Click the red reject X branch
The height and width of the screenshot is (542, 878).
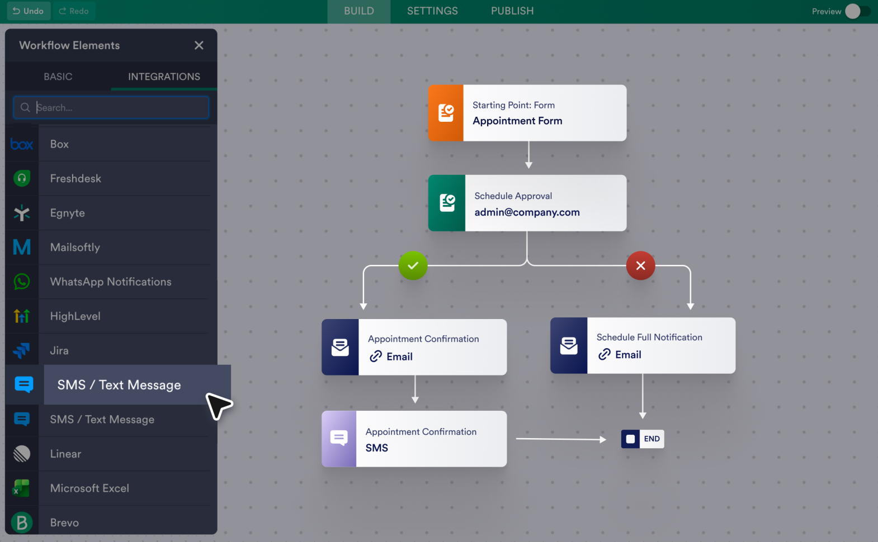(x=641, y=266)
